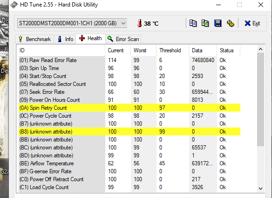The image size is (272, 198).
Task: Click the HD Tune title bar icon
Action: [x=14, y=5]
